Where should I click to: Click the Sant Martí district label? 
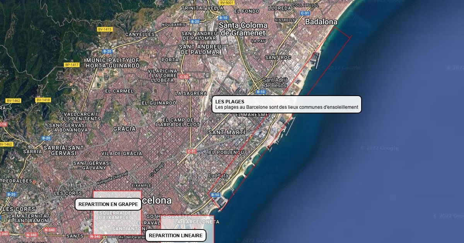(227, 132)
